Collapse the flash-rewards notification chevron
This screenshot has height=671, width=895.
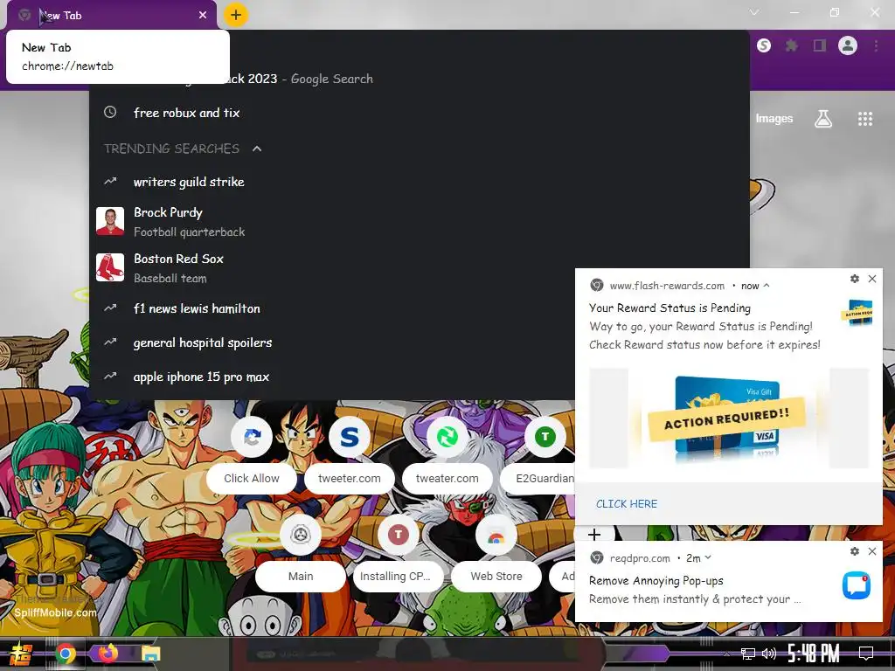[767, 286]
